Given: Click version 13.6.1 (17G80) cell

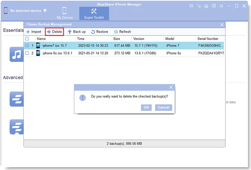Looking at the screenshot, I should point(145,53).
